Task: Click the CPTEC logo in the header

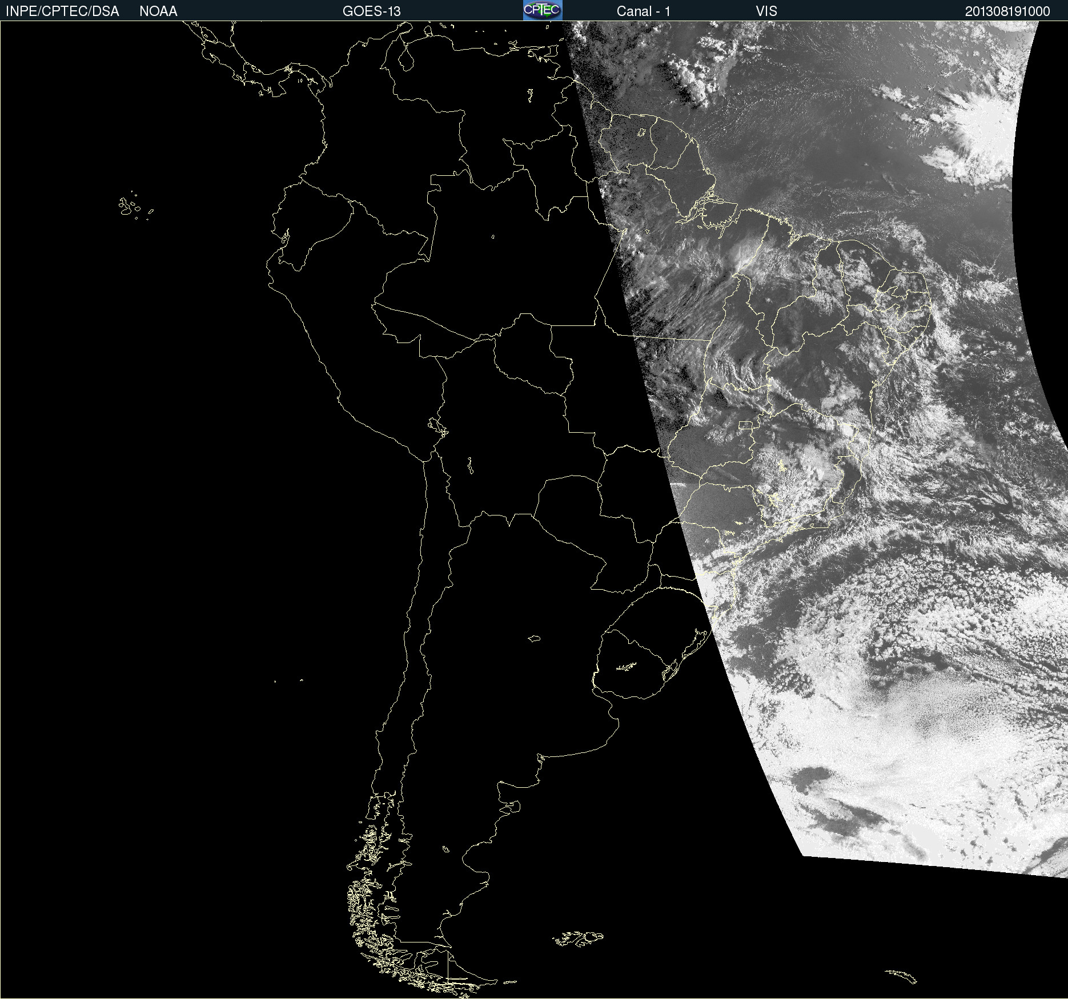Action: pyautogui.click(x=543, y=10)
